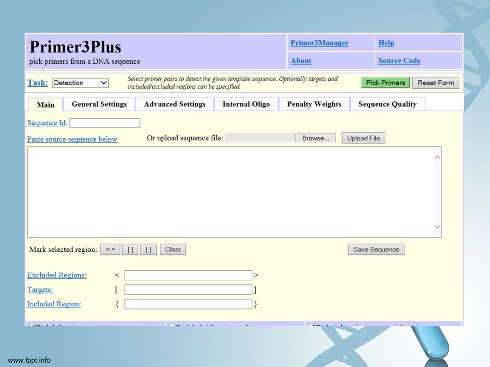This screenshot has width=490, height=367.
Task: Click the Sequence Id link
Action: click(x=47, y=123)
